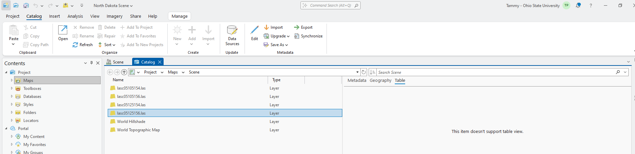Switch to the Scene view tab
Viewport: 635px width, 154px height.
pyautogui.click(x=115, y=62)
